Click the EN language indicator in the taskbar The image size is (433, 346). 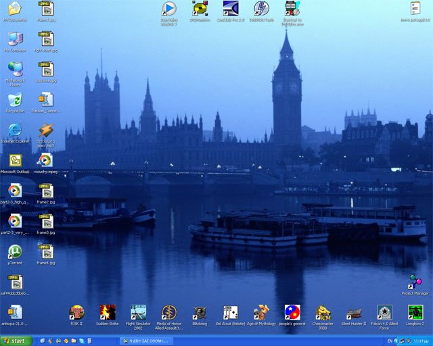(390, 341)
